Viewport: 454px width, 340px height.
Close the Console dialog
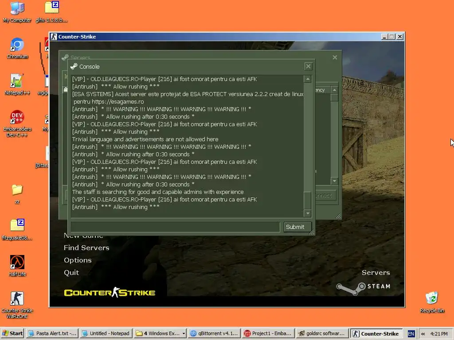(309, 66)
